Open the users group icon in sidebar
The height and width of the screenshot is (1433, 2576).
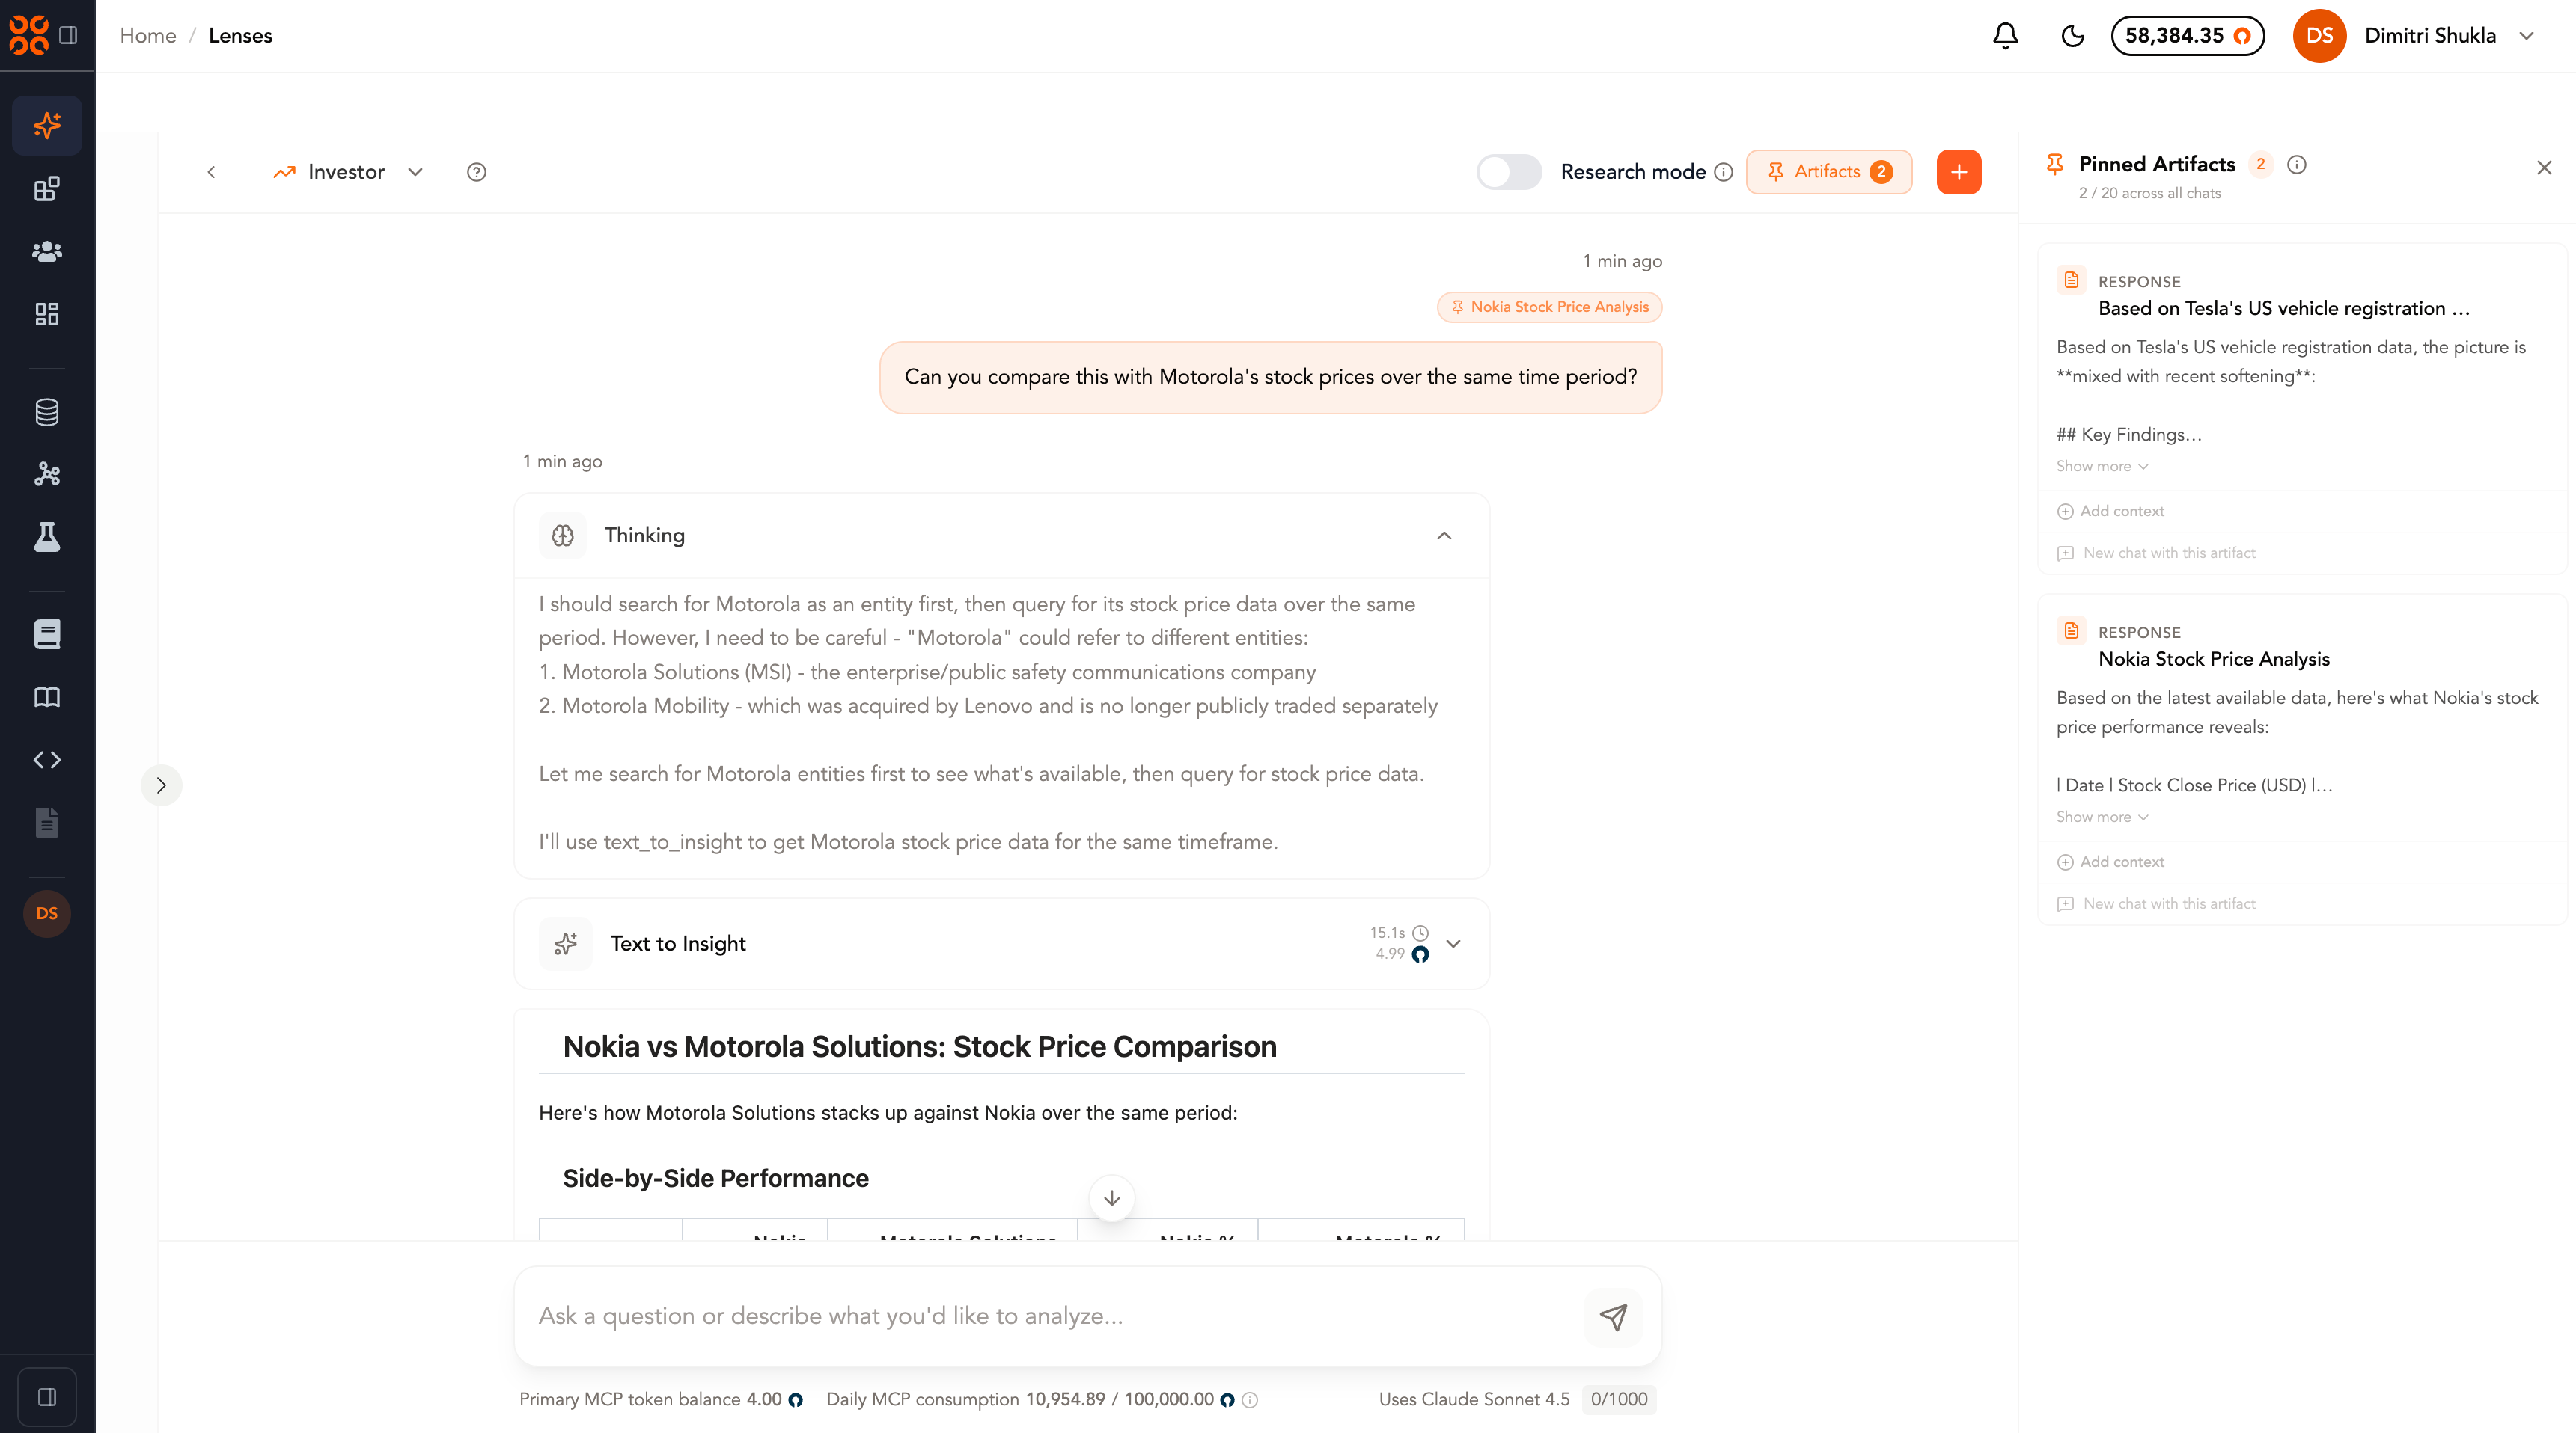coord(47,251)
